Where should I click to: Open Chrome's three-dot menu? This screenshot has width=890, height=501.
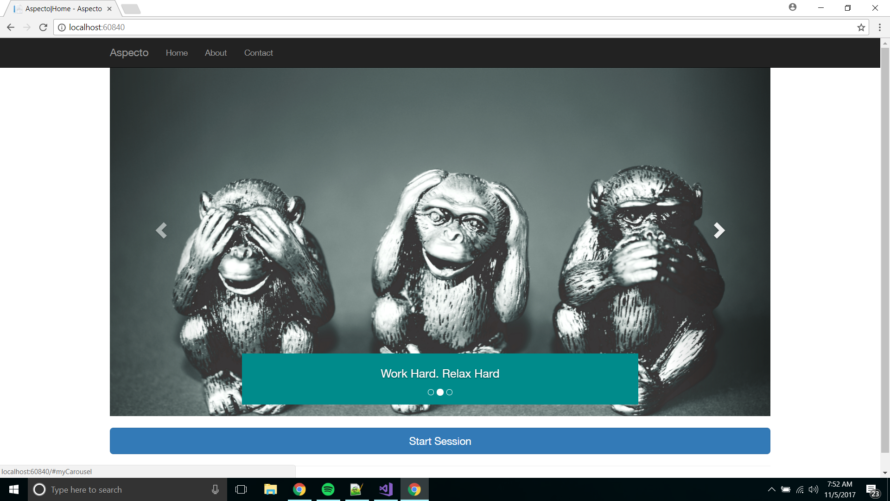tap(879, 27)
